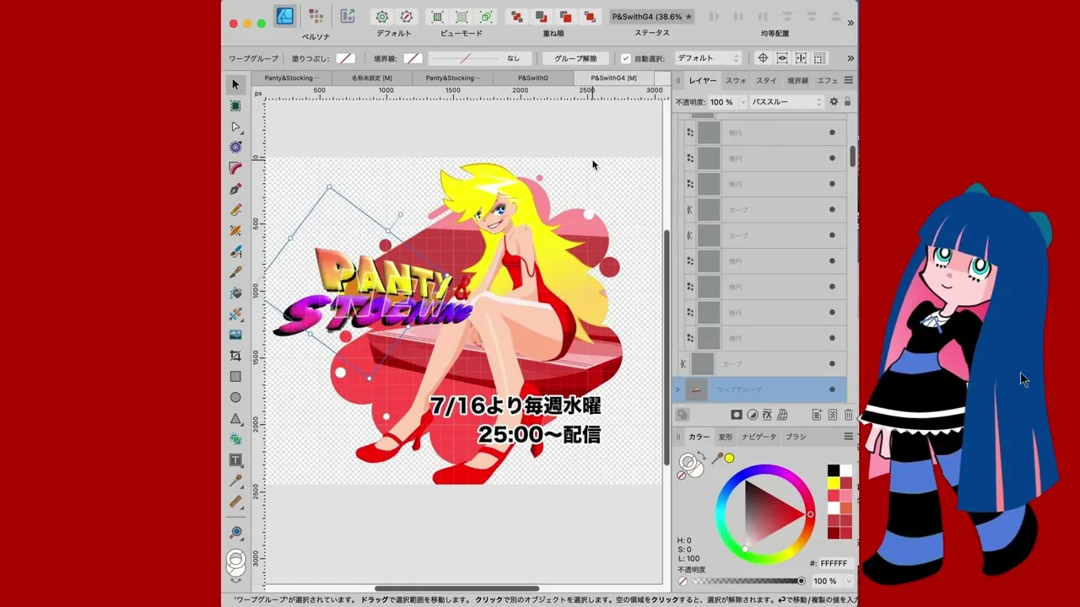Click the color opacity slider
The width and height of the screenshot is (1080, 607).
(x=747, y=581)
